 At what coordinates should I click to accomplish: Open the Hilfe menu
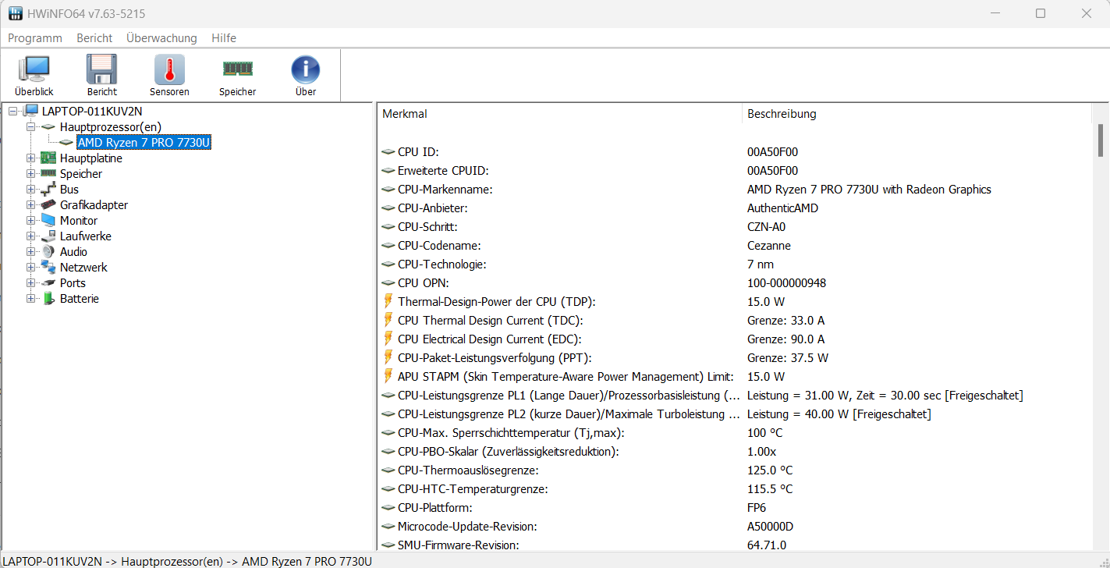coord(223,38)
